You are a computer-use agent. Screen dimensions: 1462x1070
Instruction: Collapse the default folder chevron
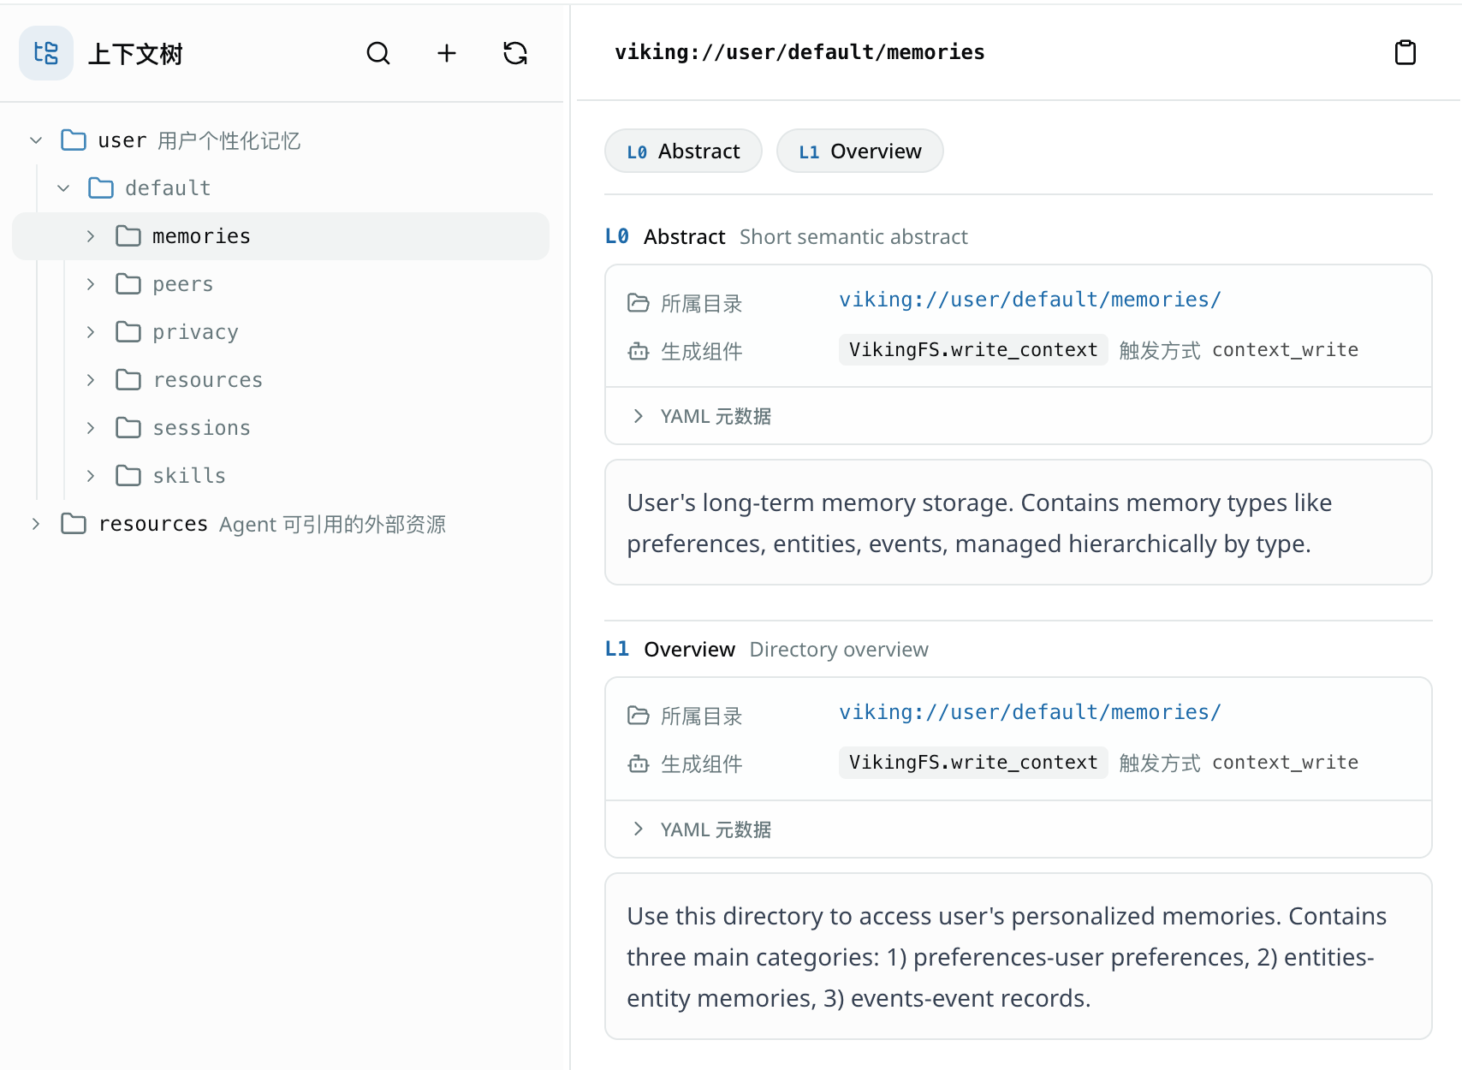pos(63,188)
